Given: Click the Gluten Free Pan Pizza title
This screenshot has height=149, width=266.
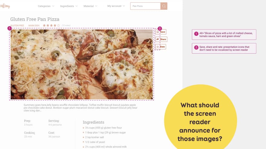Looking at the screenshot, I should 35,19.
